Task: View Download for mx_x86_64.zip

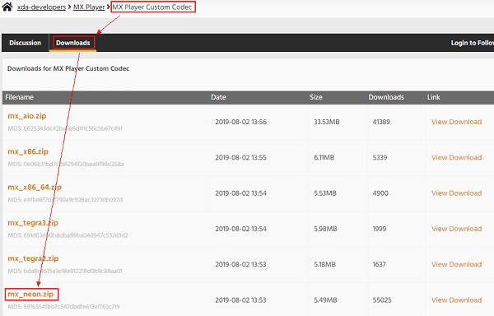Action: tap(456, 193)
